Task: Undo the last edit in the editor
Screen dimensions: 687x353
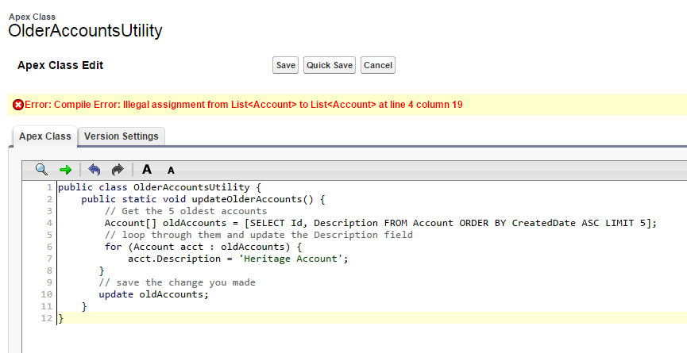Action: point(95,169)
